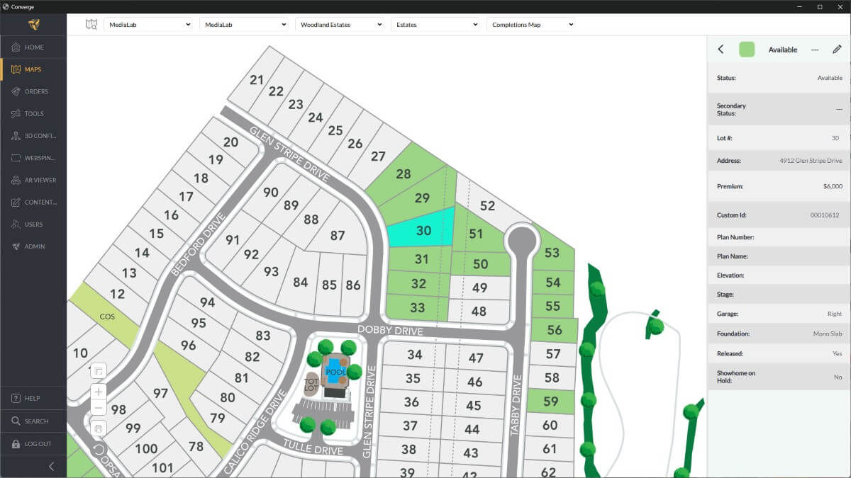Go back using the panel's left arrow

point(721,50)
